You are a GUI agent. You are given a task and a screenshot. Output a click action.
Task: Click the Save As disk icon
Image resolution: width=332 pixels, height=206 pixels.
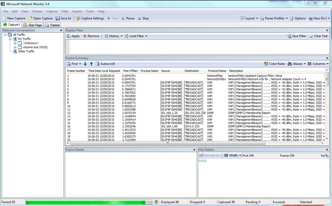58,18
